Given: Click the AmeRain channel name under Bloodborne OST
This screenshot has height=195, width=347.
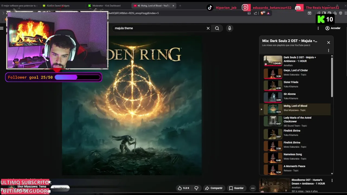Looking at the screenshot, I should [296, 187].
